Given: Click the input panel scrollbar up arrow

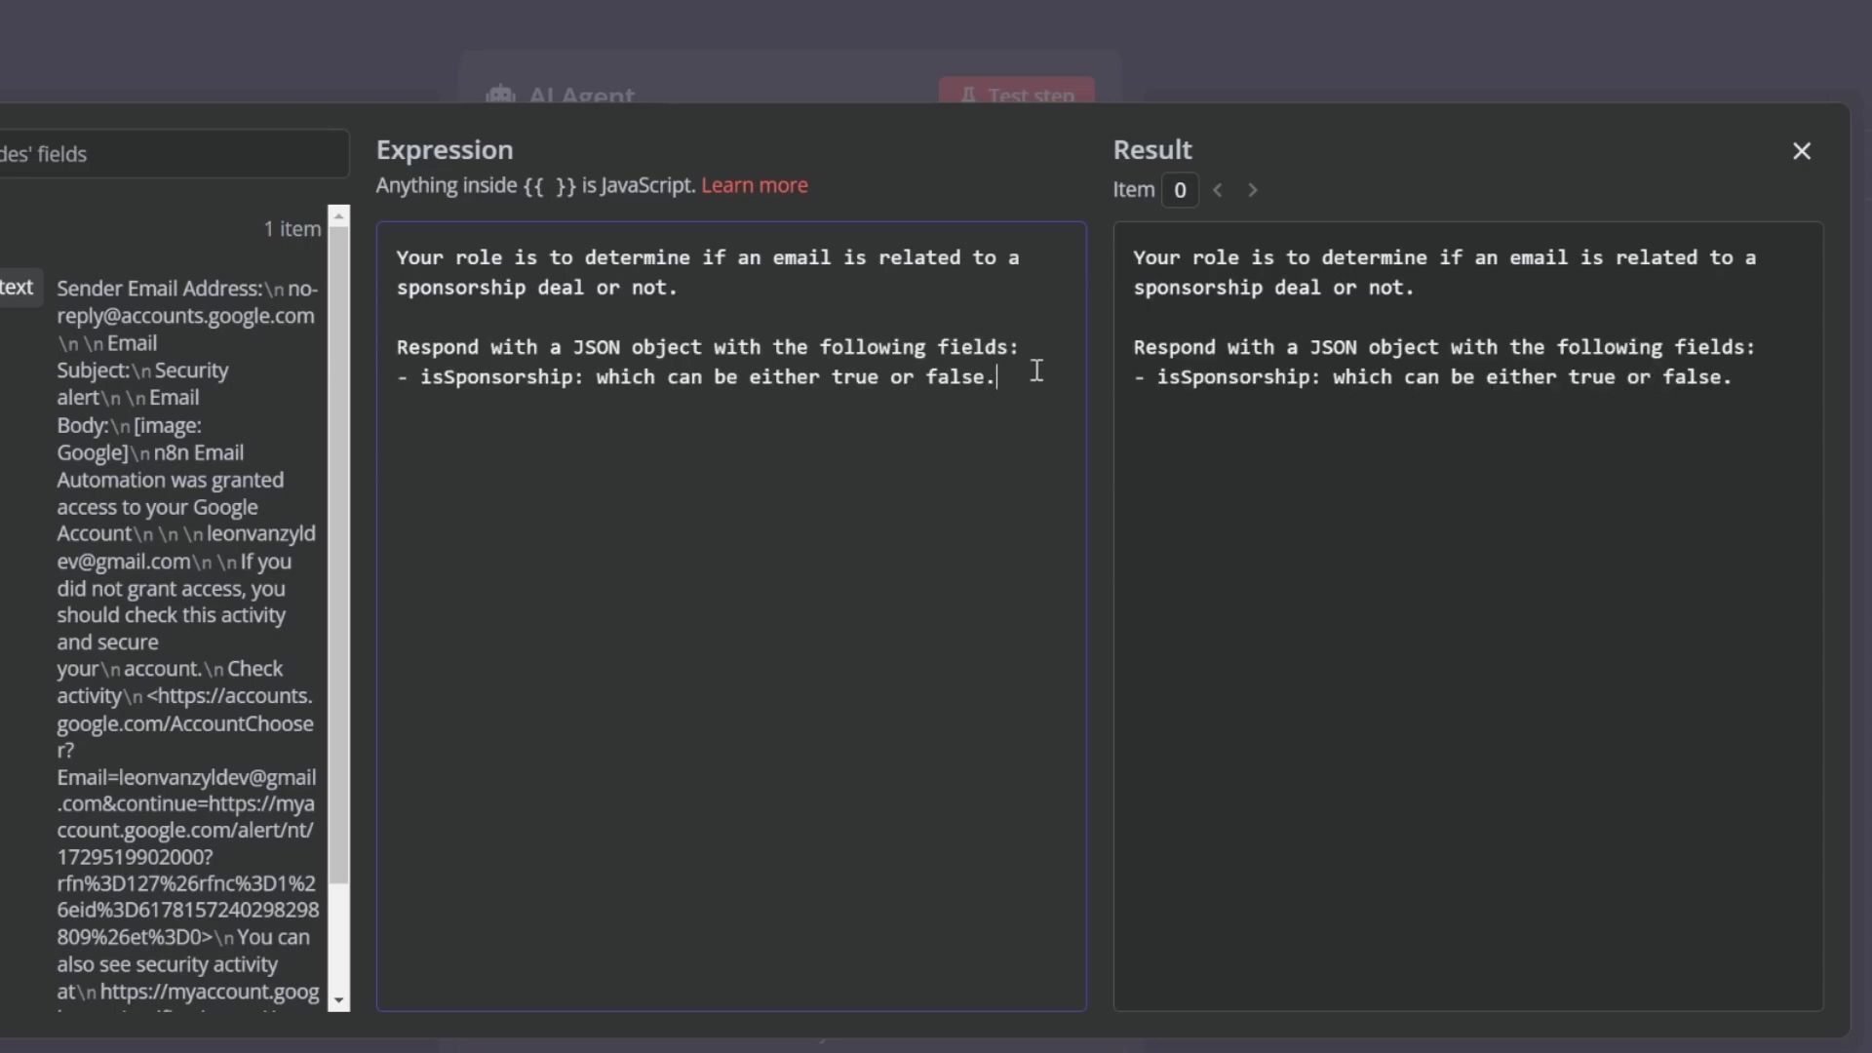Looking at the screenshot, I should (x=338, y=215).
